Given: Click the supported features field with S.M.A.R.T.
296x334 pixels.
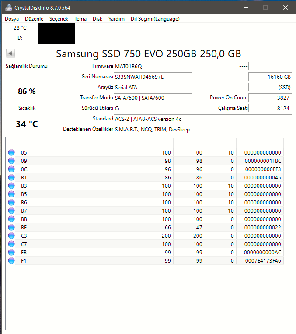Looking at the screenshot, I should (202, 129).
